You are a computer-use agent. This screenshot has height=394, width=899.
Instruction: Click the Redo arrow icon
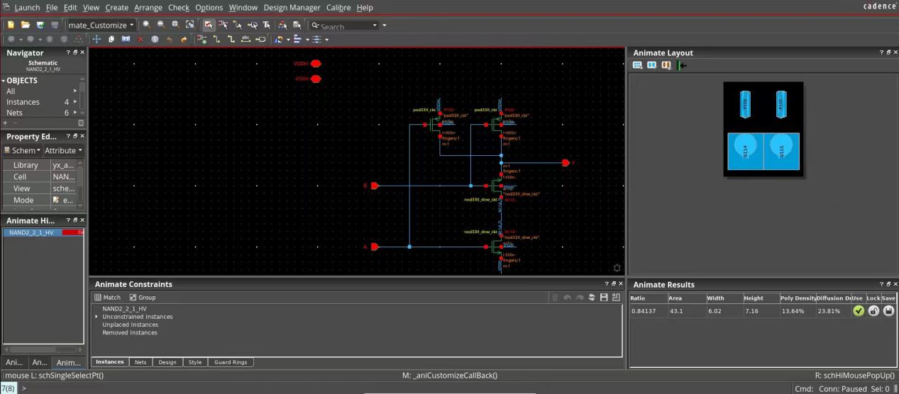(184, 39)
